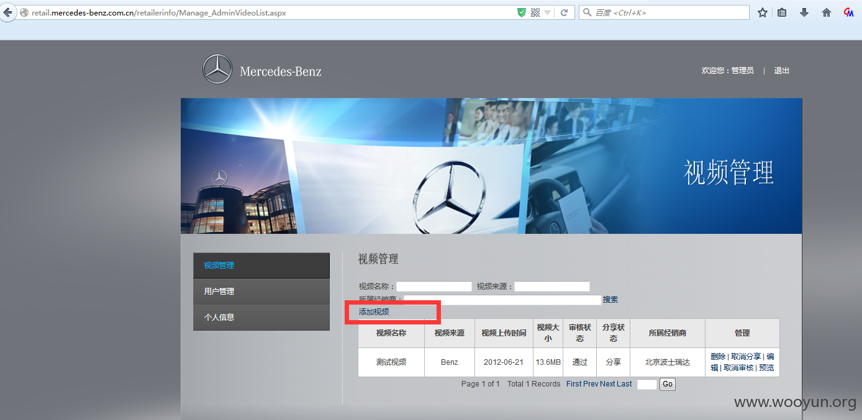This screenshot has height=420, width=862.
Task: Click the Mercedes-Benz star logo
Action: coord(217,69)
